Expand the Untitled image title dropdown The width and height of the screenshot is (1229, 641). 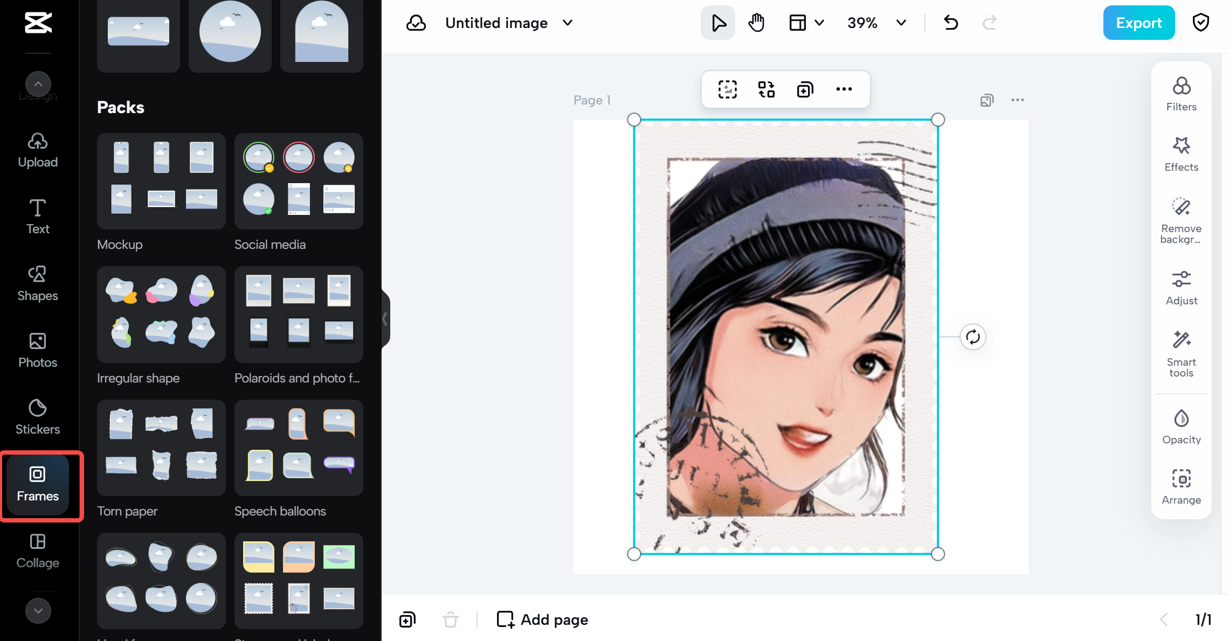click(567, 23)
